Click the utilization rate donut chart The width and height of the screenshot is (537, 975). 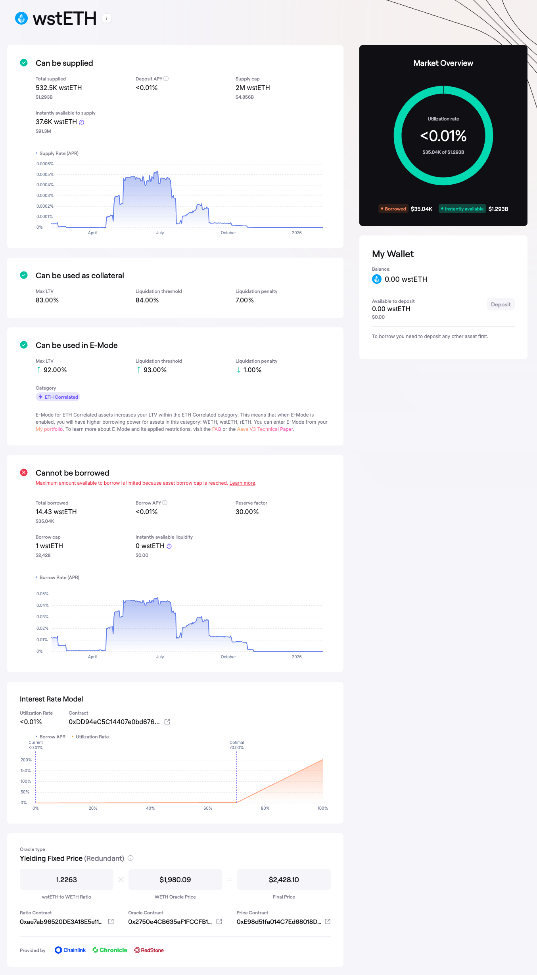(x=443, y=136)
